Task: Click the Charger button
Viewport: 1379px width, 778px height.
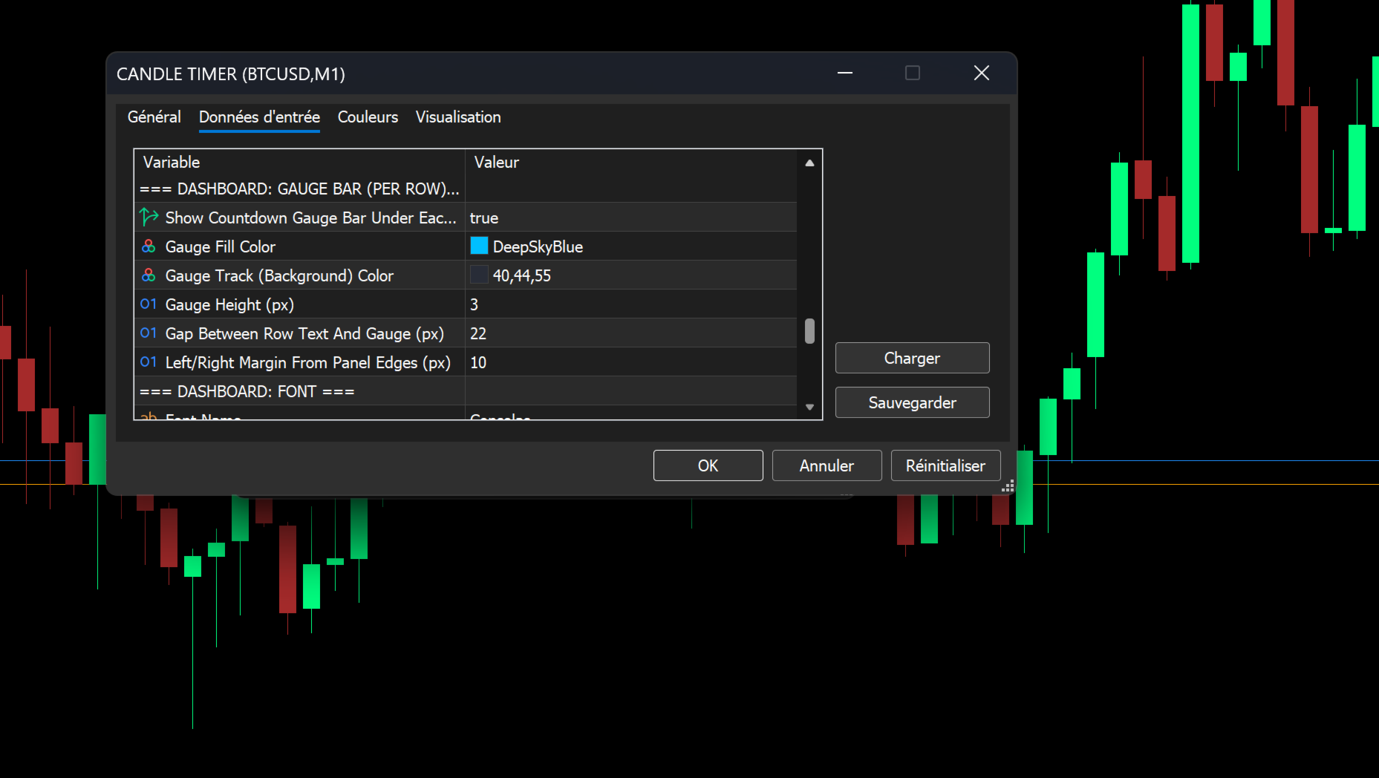Action: (x=912, y=358)
